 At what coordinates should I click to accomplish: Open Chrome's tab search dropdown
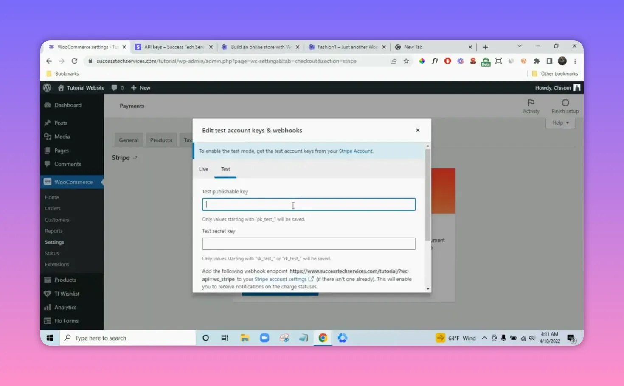click(520, 46)
